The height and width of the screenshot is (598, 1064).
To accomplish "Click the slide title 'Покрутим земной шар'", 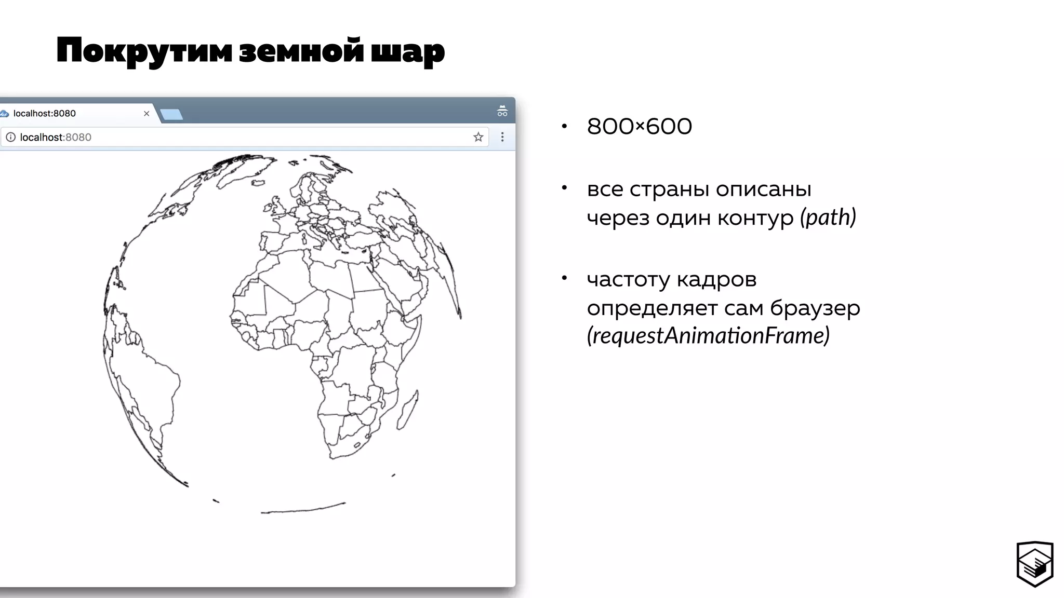I will pos(250,51).
